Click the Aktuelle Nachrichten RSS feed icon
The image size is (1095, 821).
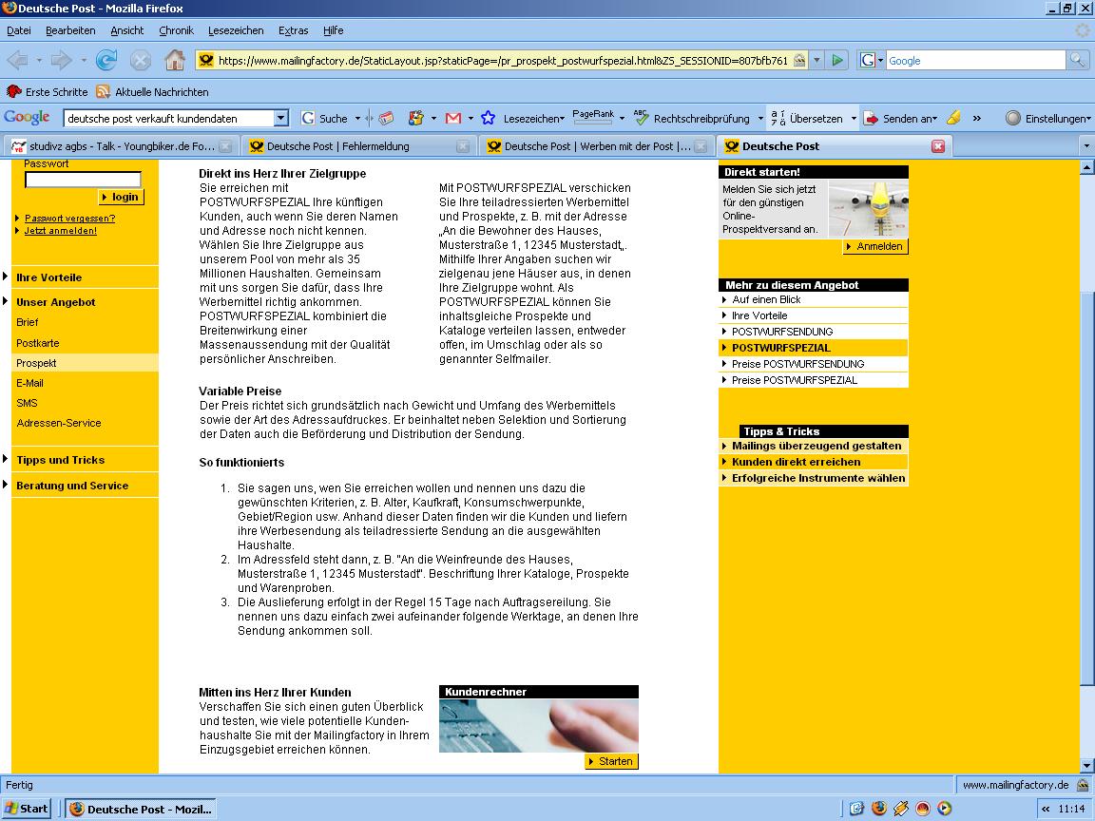tap(103, 92)
